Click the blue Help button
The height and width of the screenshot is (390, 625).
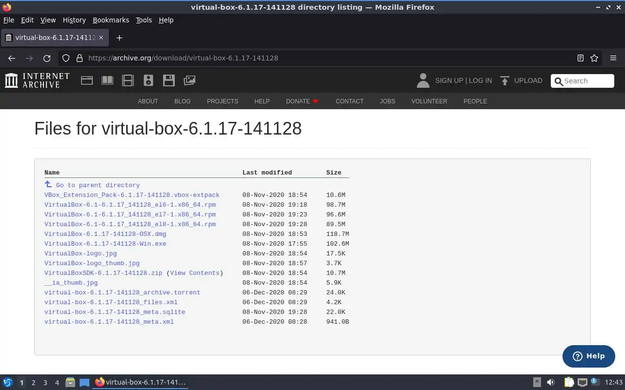tap(589, 356)
